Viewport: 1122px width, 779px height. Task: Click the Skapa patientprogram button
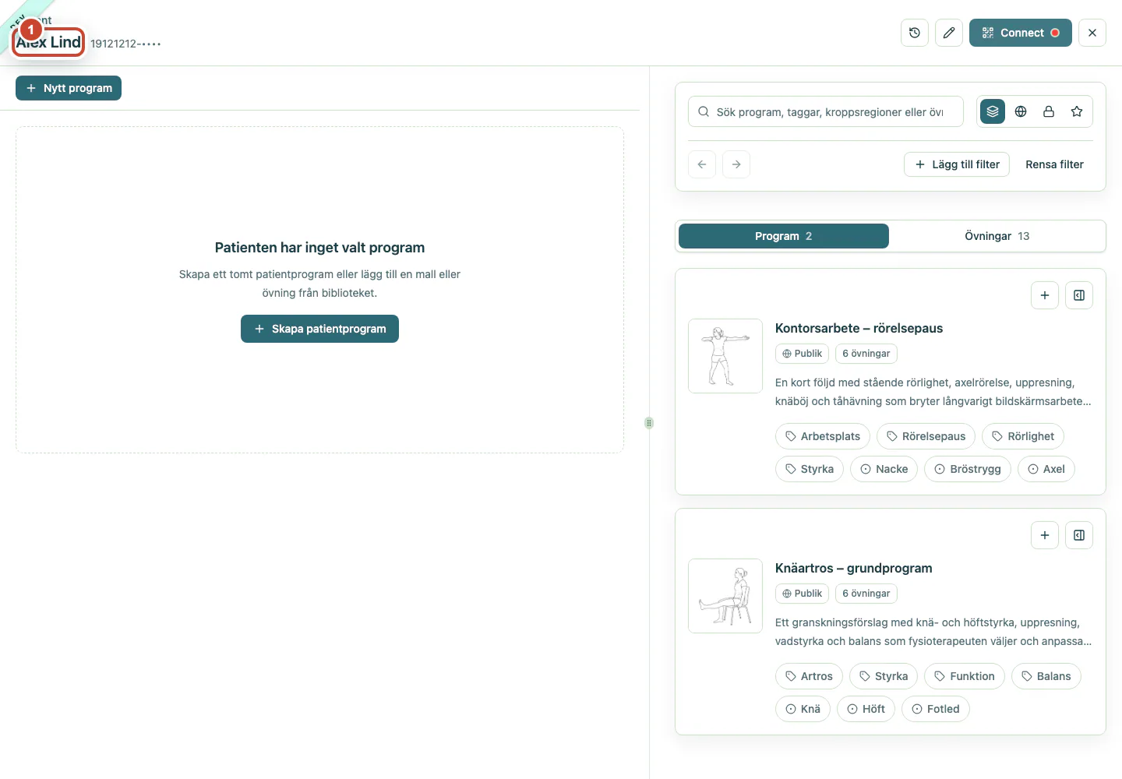coord(319,329)
